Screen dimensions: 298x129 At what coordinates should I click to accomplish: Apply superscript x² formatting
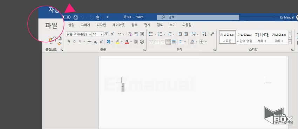pos(101,41)
